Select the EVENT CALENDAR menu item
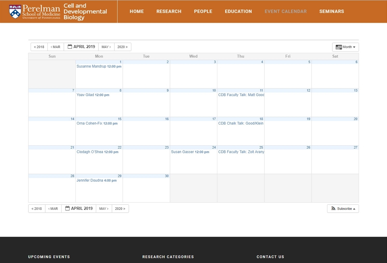387x263 pixels. [286, 11]
